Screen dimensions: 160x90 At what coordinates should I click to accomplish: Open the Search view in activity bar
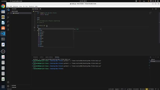pos(8,13)
